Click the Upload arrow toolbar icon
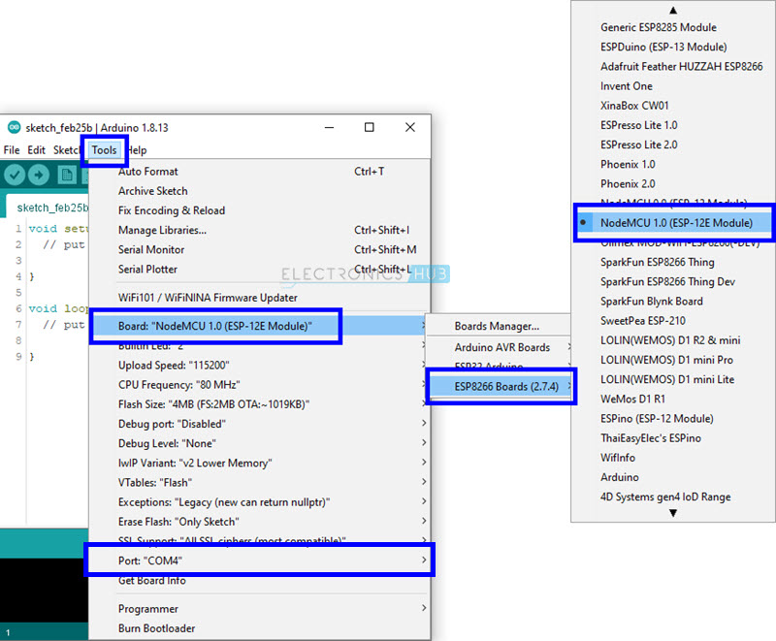 [39, 175]
